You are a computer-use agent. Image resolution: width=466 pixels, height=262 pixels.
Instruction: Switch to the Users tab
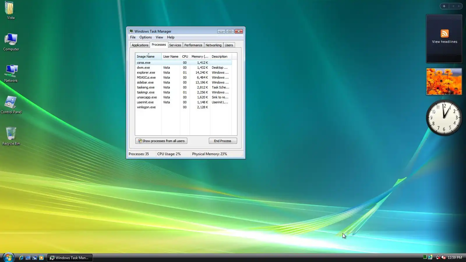pos(229,45)
